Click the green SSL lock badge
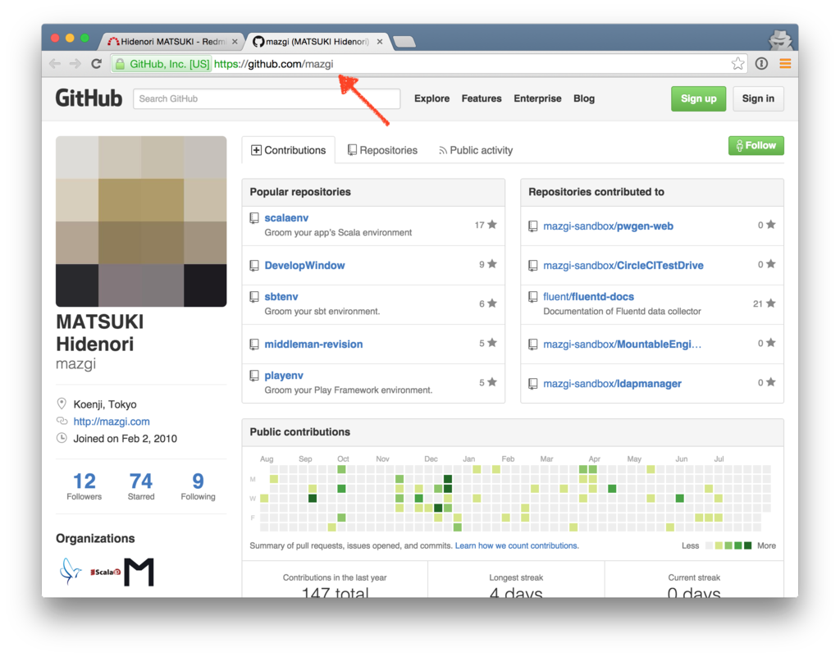This screenshot has width=840, height=657. [162, 64]
